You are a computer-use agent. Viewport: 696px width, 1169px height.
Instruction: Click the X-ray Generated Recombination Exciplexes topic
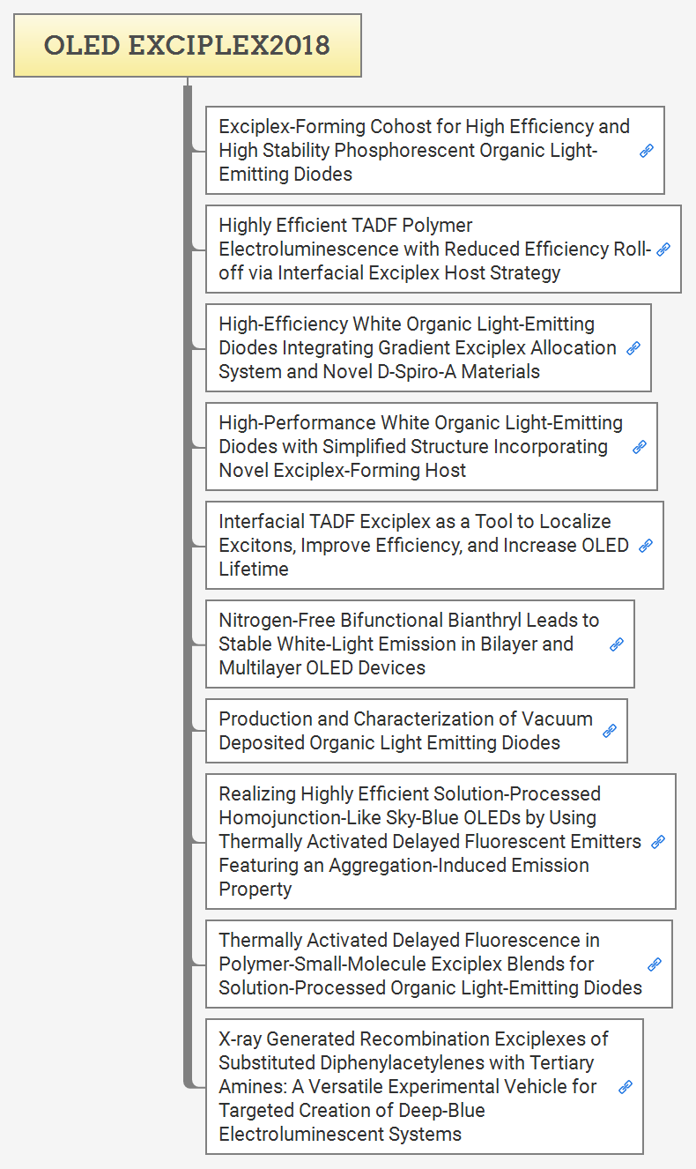coord(412,1086)
